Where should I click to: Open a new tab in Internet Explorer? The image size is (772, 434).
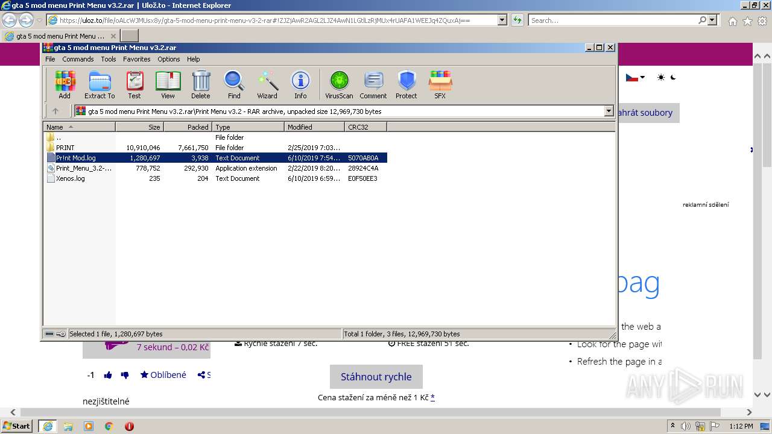(x=130, y=36)
